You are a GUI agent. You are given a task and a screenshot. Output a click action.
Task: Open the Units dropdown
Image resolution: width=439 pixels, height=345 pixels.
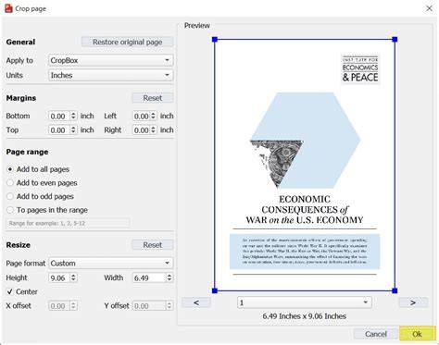click(x=111, y=75)
